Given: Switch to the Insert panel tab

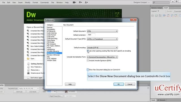Looking at the screenshot, I should point(166,8).
